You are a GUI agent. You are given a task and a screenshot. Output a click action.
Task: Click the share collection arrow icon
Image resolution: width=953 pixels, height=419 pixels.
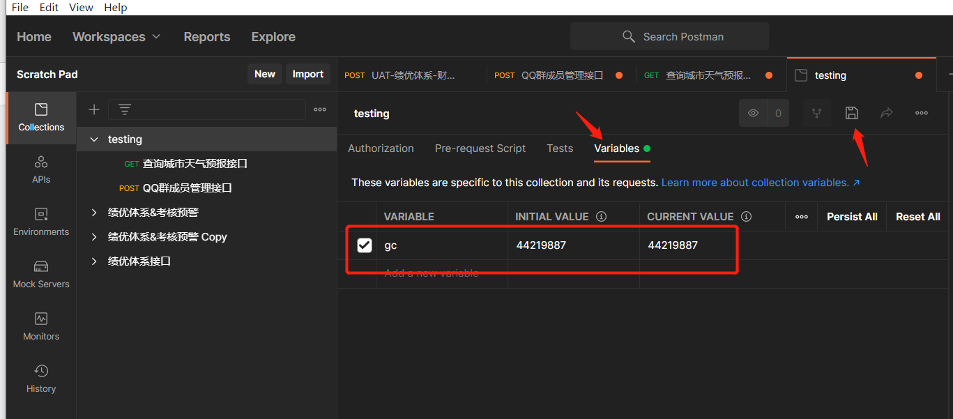pos(887,113)
